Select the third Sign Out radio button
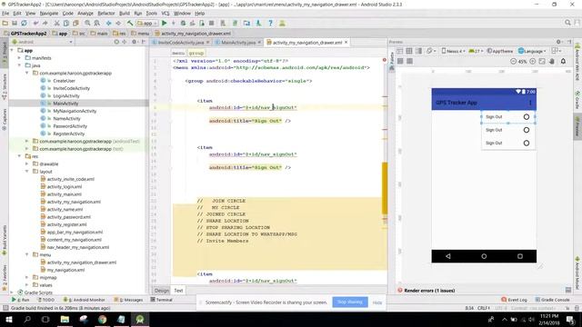The image size is (582, 327). (x=527, y=144)
